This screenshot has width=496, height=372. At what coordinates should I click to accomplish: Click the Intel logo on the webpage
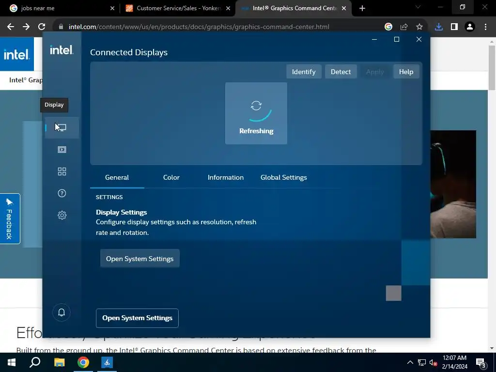pyautogui.click(x=17, y=54)
